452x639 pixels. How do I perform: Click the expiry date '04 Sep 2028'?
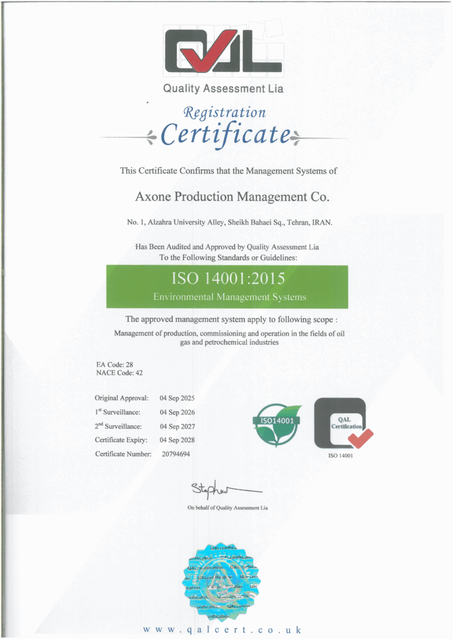(177, 440)
